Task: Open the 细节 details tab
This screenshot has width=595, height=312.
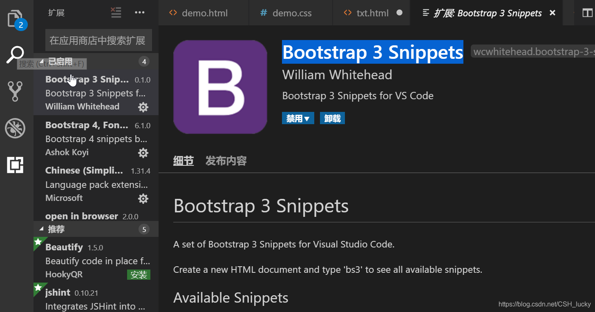Action: click(x=183, y=161)
